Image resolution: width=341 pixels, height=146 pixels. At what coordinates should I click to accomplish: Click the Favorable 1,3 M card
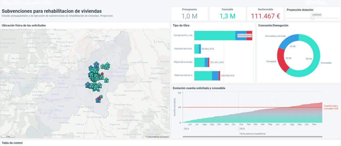click(x=228, y=14)
